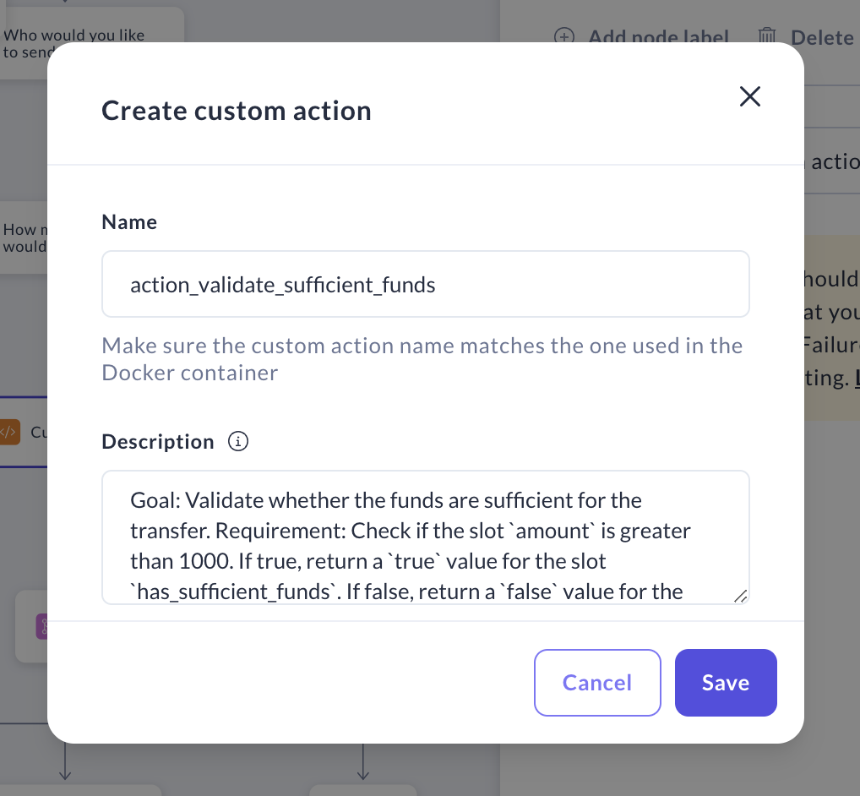Image resolution: width=860 pixels, height=796 pixels.
Task: Click the Name field label
Action: [129, 222]
